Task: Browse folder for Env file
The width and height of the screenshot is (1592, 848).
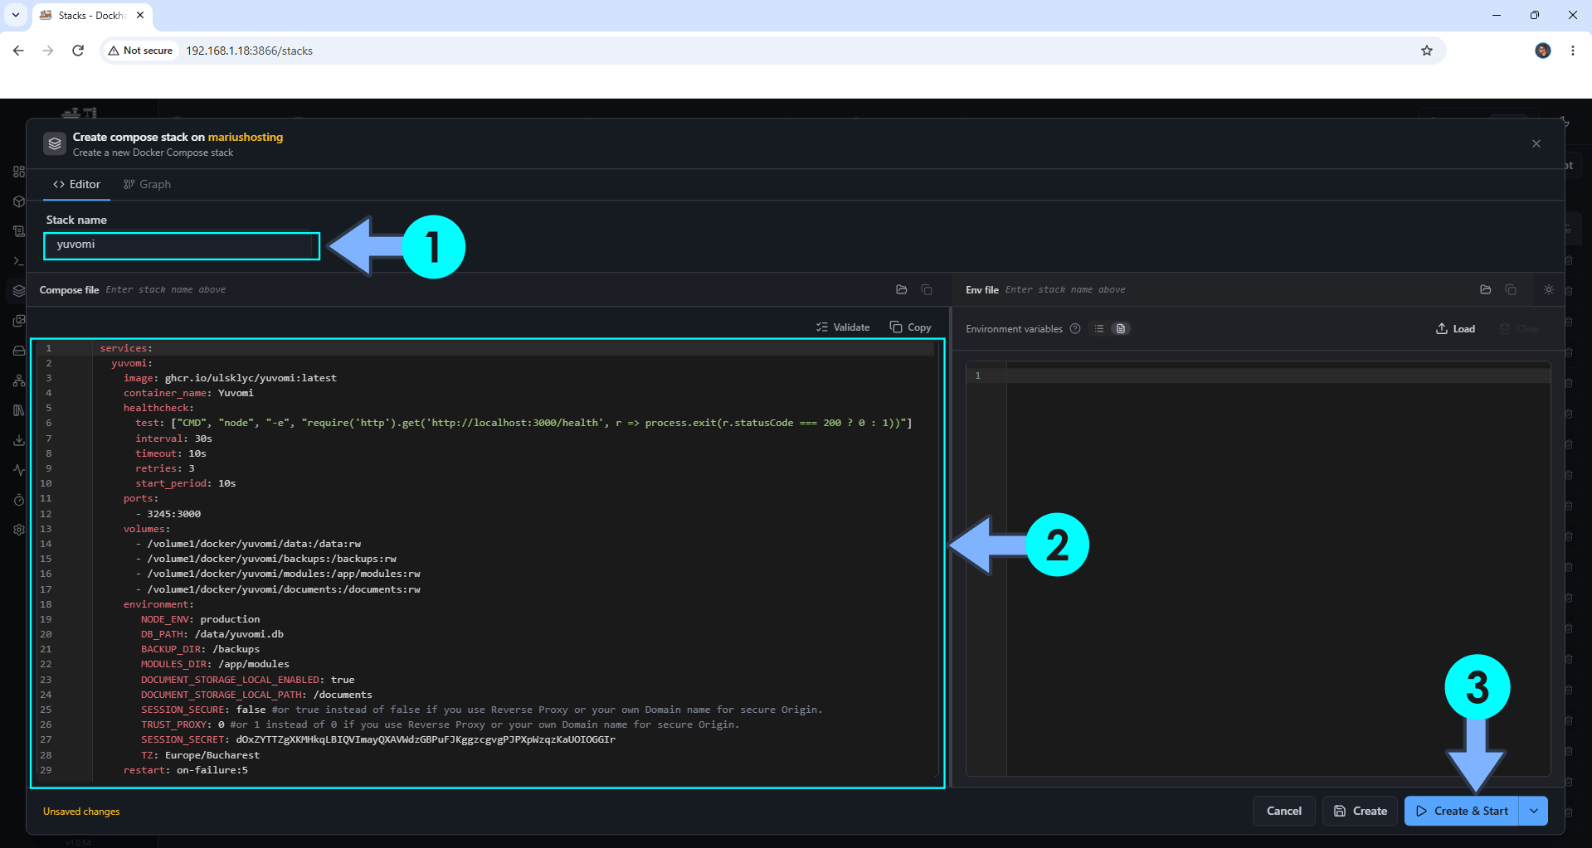Action: click(1486, 289)
